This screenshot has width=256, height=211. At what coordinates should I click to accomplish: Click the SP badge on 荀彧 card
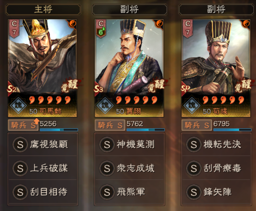pyautogui.click(x=185, y=89)
